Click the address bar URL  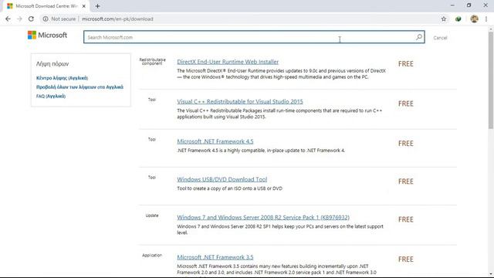coord(117,19)
